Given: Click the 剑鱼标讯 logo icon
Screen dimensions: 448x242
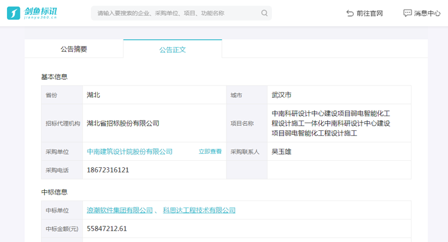Looking at the screenshot, I should (13, 13).
